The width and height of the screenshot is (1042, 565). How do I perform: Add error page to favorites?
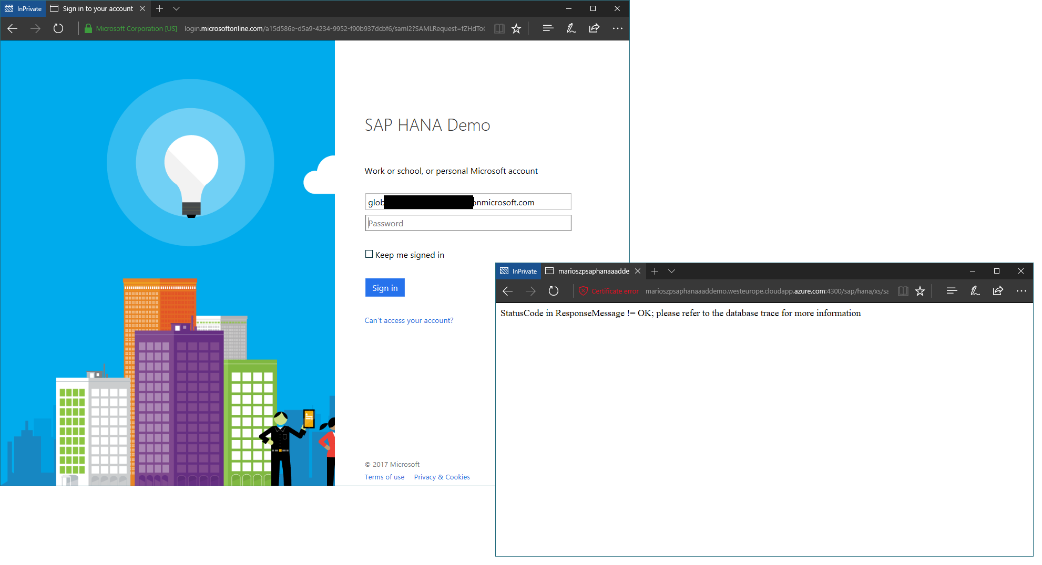[920, 291]
